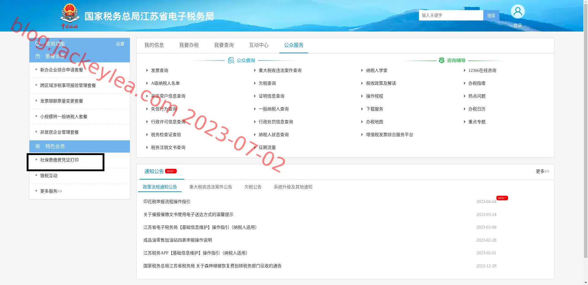Click the 套餐业务 section icon

(38, 56)
